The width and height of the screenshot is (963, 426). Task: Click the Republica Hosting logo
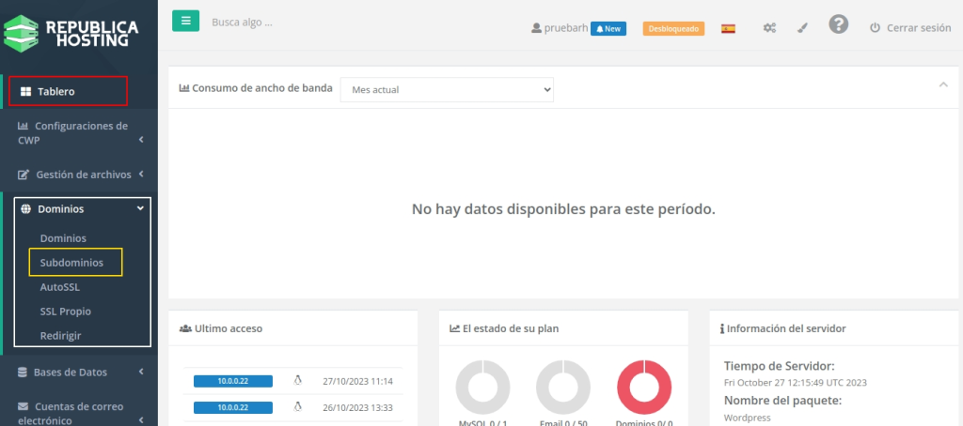point(71,33)
